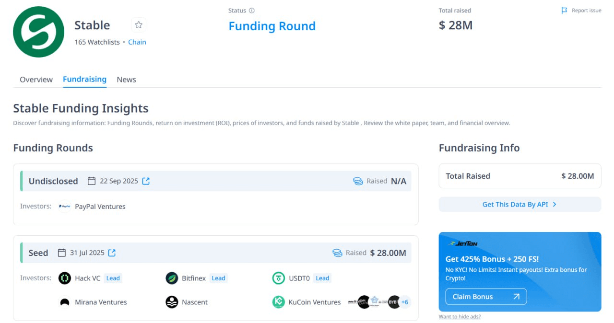Viewport: 614px width, 323px height.
Task: Click the PayPal Ventures investor name
Action: (x=100, y=207)
